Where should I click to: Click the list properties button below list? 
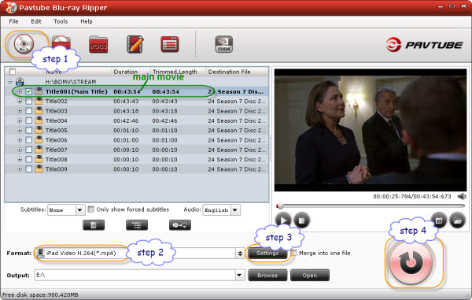coord(137,225)
